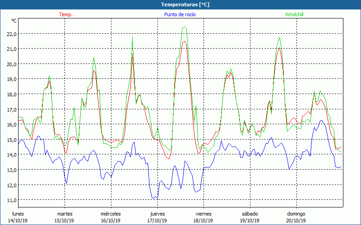The height and width of the screenshot is (225, 361).
Task: Click the 'Temperaturas [°C]' chart title
Action: (185, 4)
